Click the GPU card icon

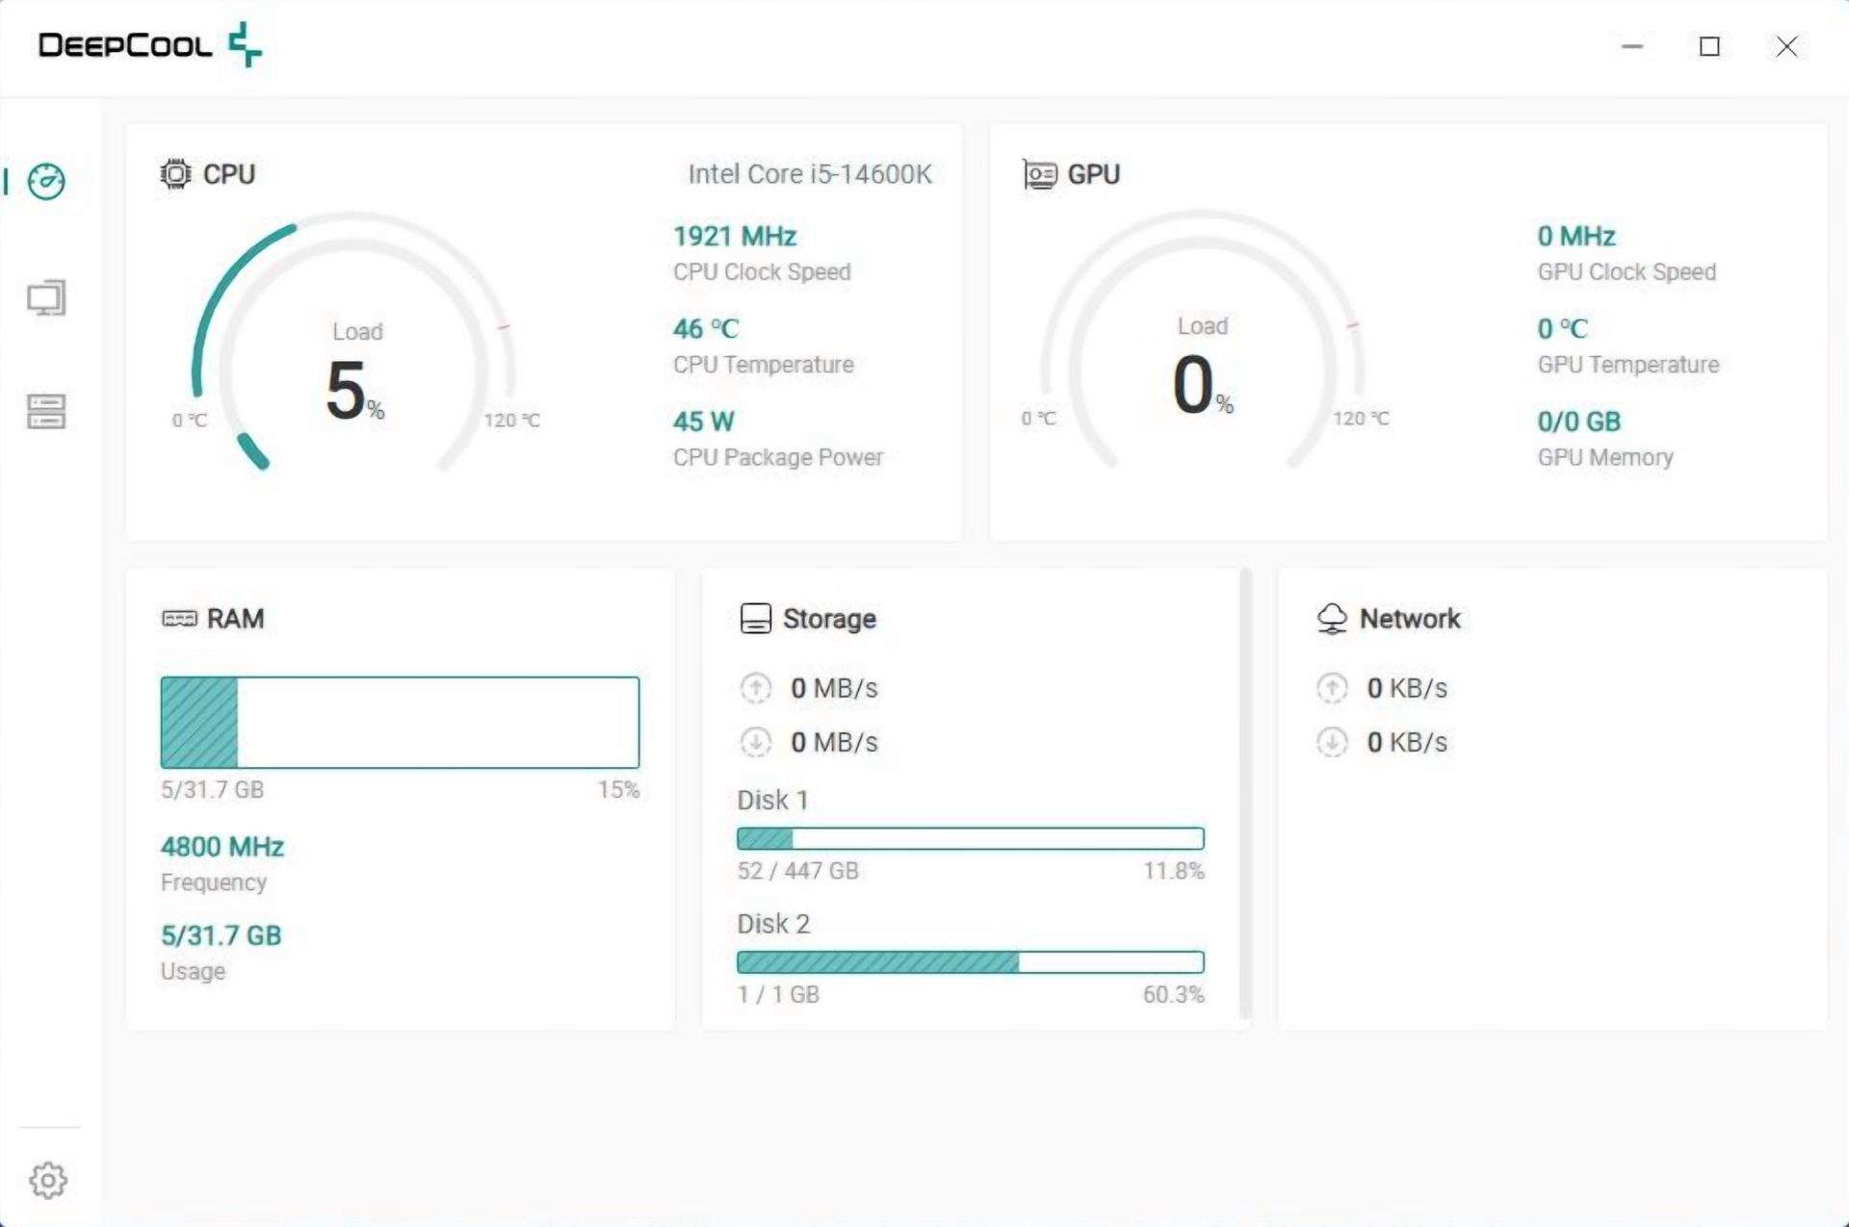[x=1039, y=174]
